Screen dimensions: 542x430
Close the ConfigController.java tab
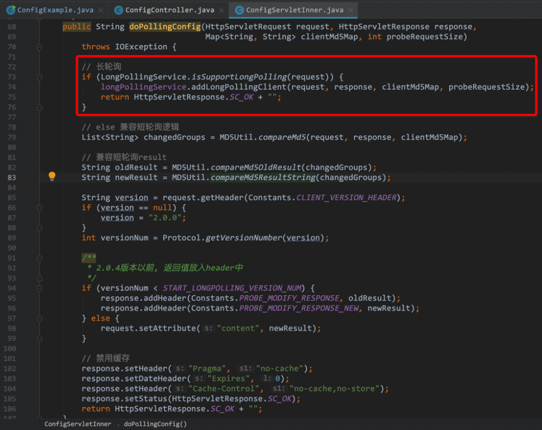pos(222,10)
